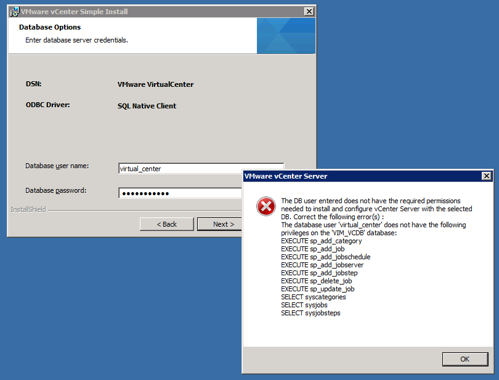Click the 'Database password:' label
Image resolution: width=499 pixels, height=380 pixels.
pyautogui.click(x=55, y=190)
